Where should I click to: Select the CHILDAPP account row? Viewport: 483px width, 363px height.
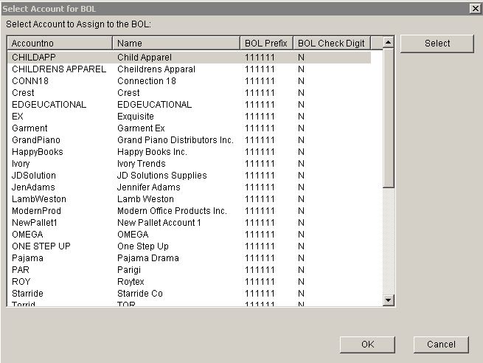[x=189, y=58]
